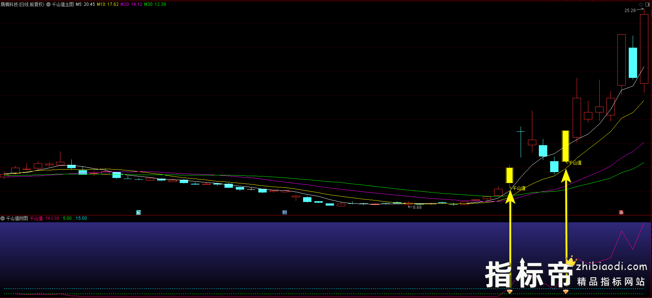
Task: Click the upper 千山值 label beside the second arrow
Action: tap(575, 163)
